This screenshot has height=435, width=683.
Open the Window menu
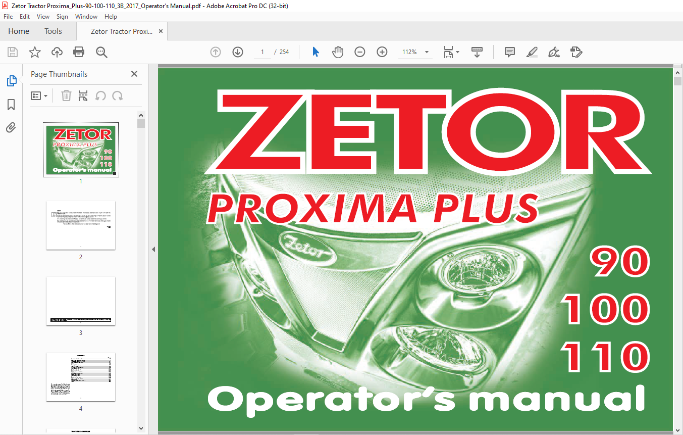[86, 17]
